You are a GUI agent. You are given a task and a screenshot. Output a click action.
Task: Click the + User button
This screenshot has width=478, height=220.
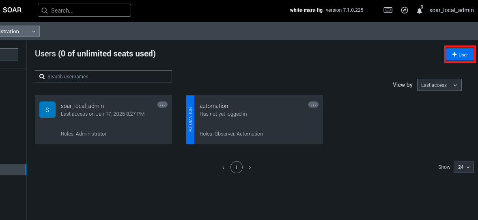coord(460,55)
